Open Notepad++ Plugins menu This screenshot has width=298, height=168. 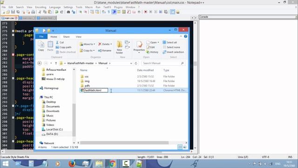tap(118, 7)
